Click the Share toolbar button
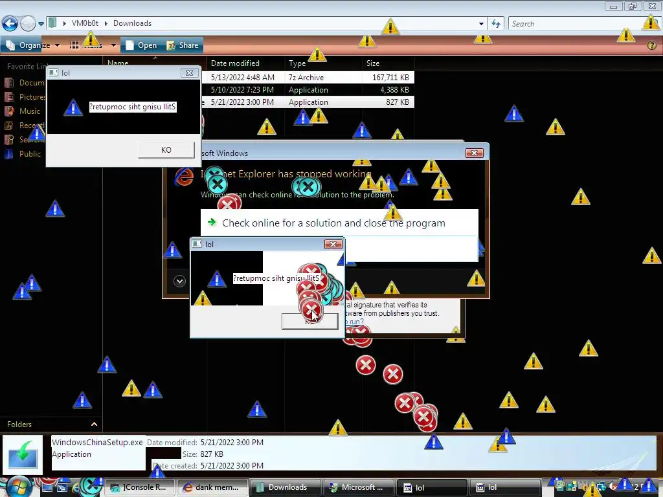This screenshot has height=497, width=663. point(183,45)
